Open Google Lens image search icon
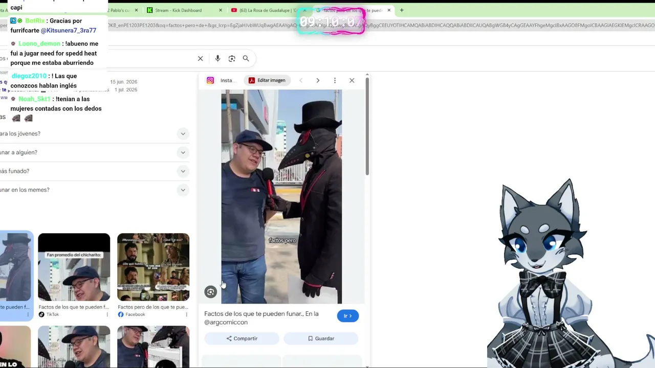The image size is (655, 368). click(232, 59)
